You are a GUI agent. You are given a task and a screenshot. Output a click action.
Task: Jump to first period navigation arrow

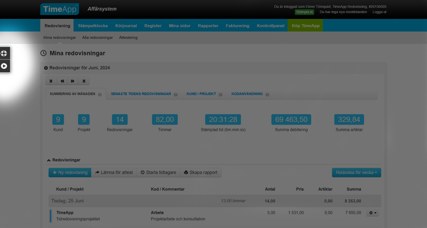click(51, 81)
